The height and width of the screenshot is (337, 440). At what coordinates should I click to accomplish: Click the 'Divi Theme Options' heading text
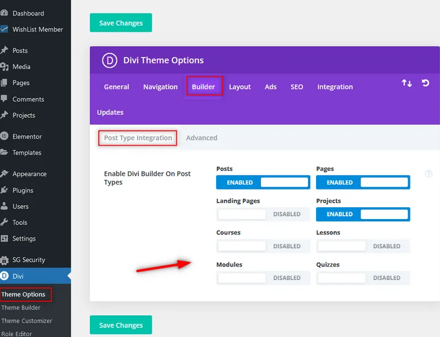point(163,60)
